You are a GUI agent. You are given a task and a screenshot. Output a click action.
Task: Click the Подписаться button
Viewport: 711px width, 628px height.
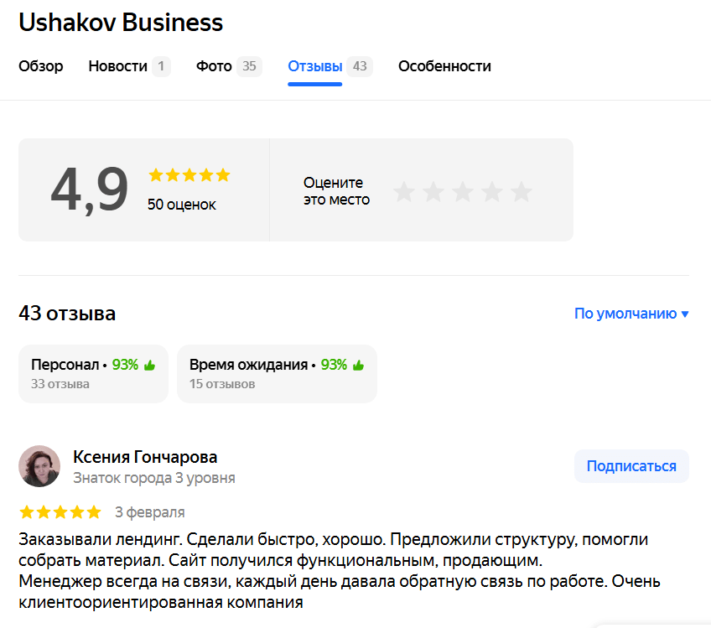pyautogui.click(x=631, y=466)
